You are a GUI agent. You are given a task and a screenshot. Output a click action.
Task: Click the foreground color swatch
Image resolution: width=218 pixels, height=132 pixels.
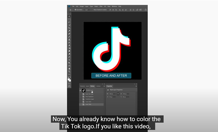coord(69,79)
